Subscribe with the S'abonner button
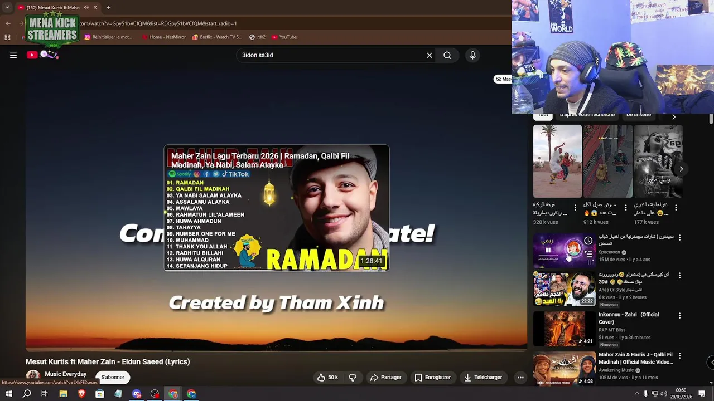 point(113,377)
